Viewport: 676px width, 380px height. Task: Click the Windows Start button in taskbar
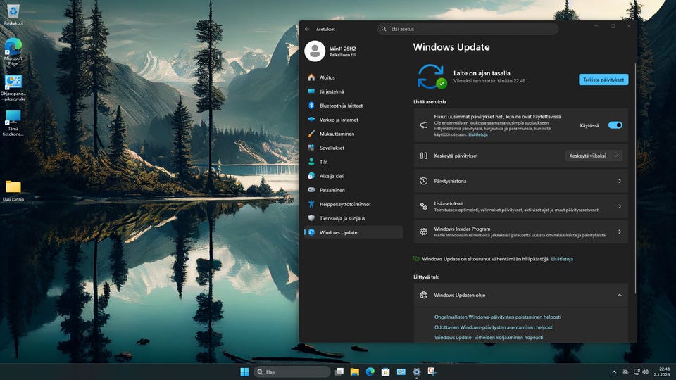pyautogui.click(x=244, y=372)
